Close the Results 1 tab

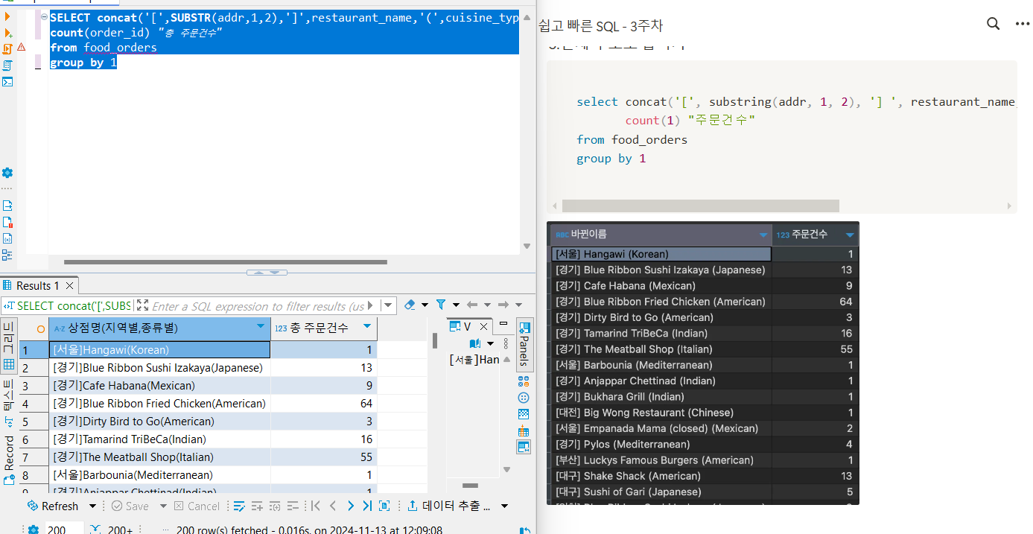tap(71, 286)
